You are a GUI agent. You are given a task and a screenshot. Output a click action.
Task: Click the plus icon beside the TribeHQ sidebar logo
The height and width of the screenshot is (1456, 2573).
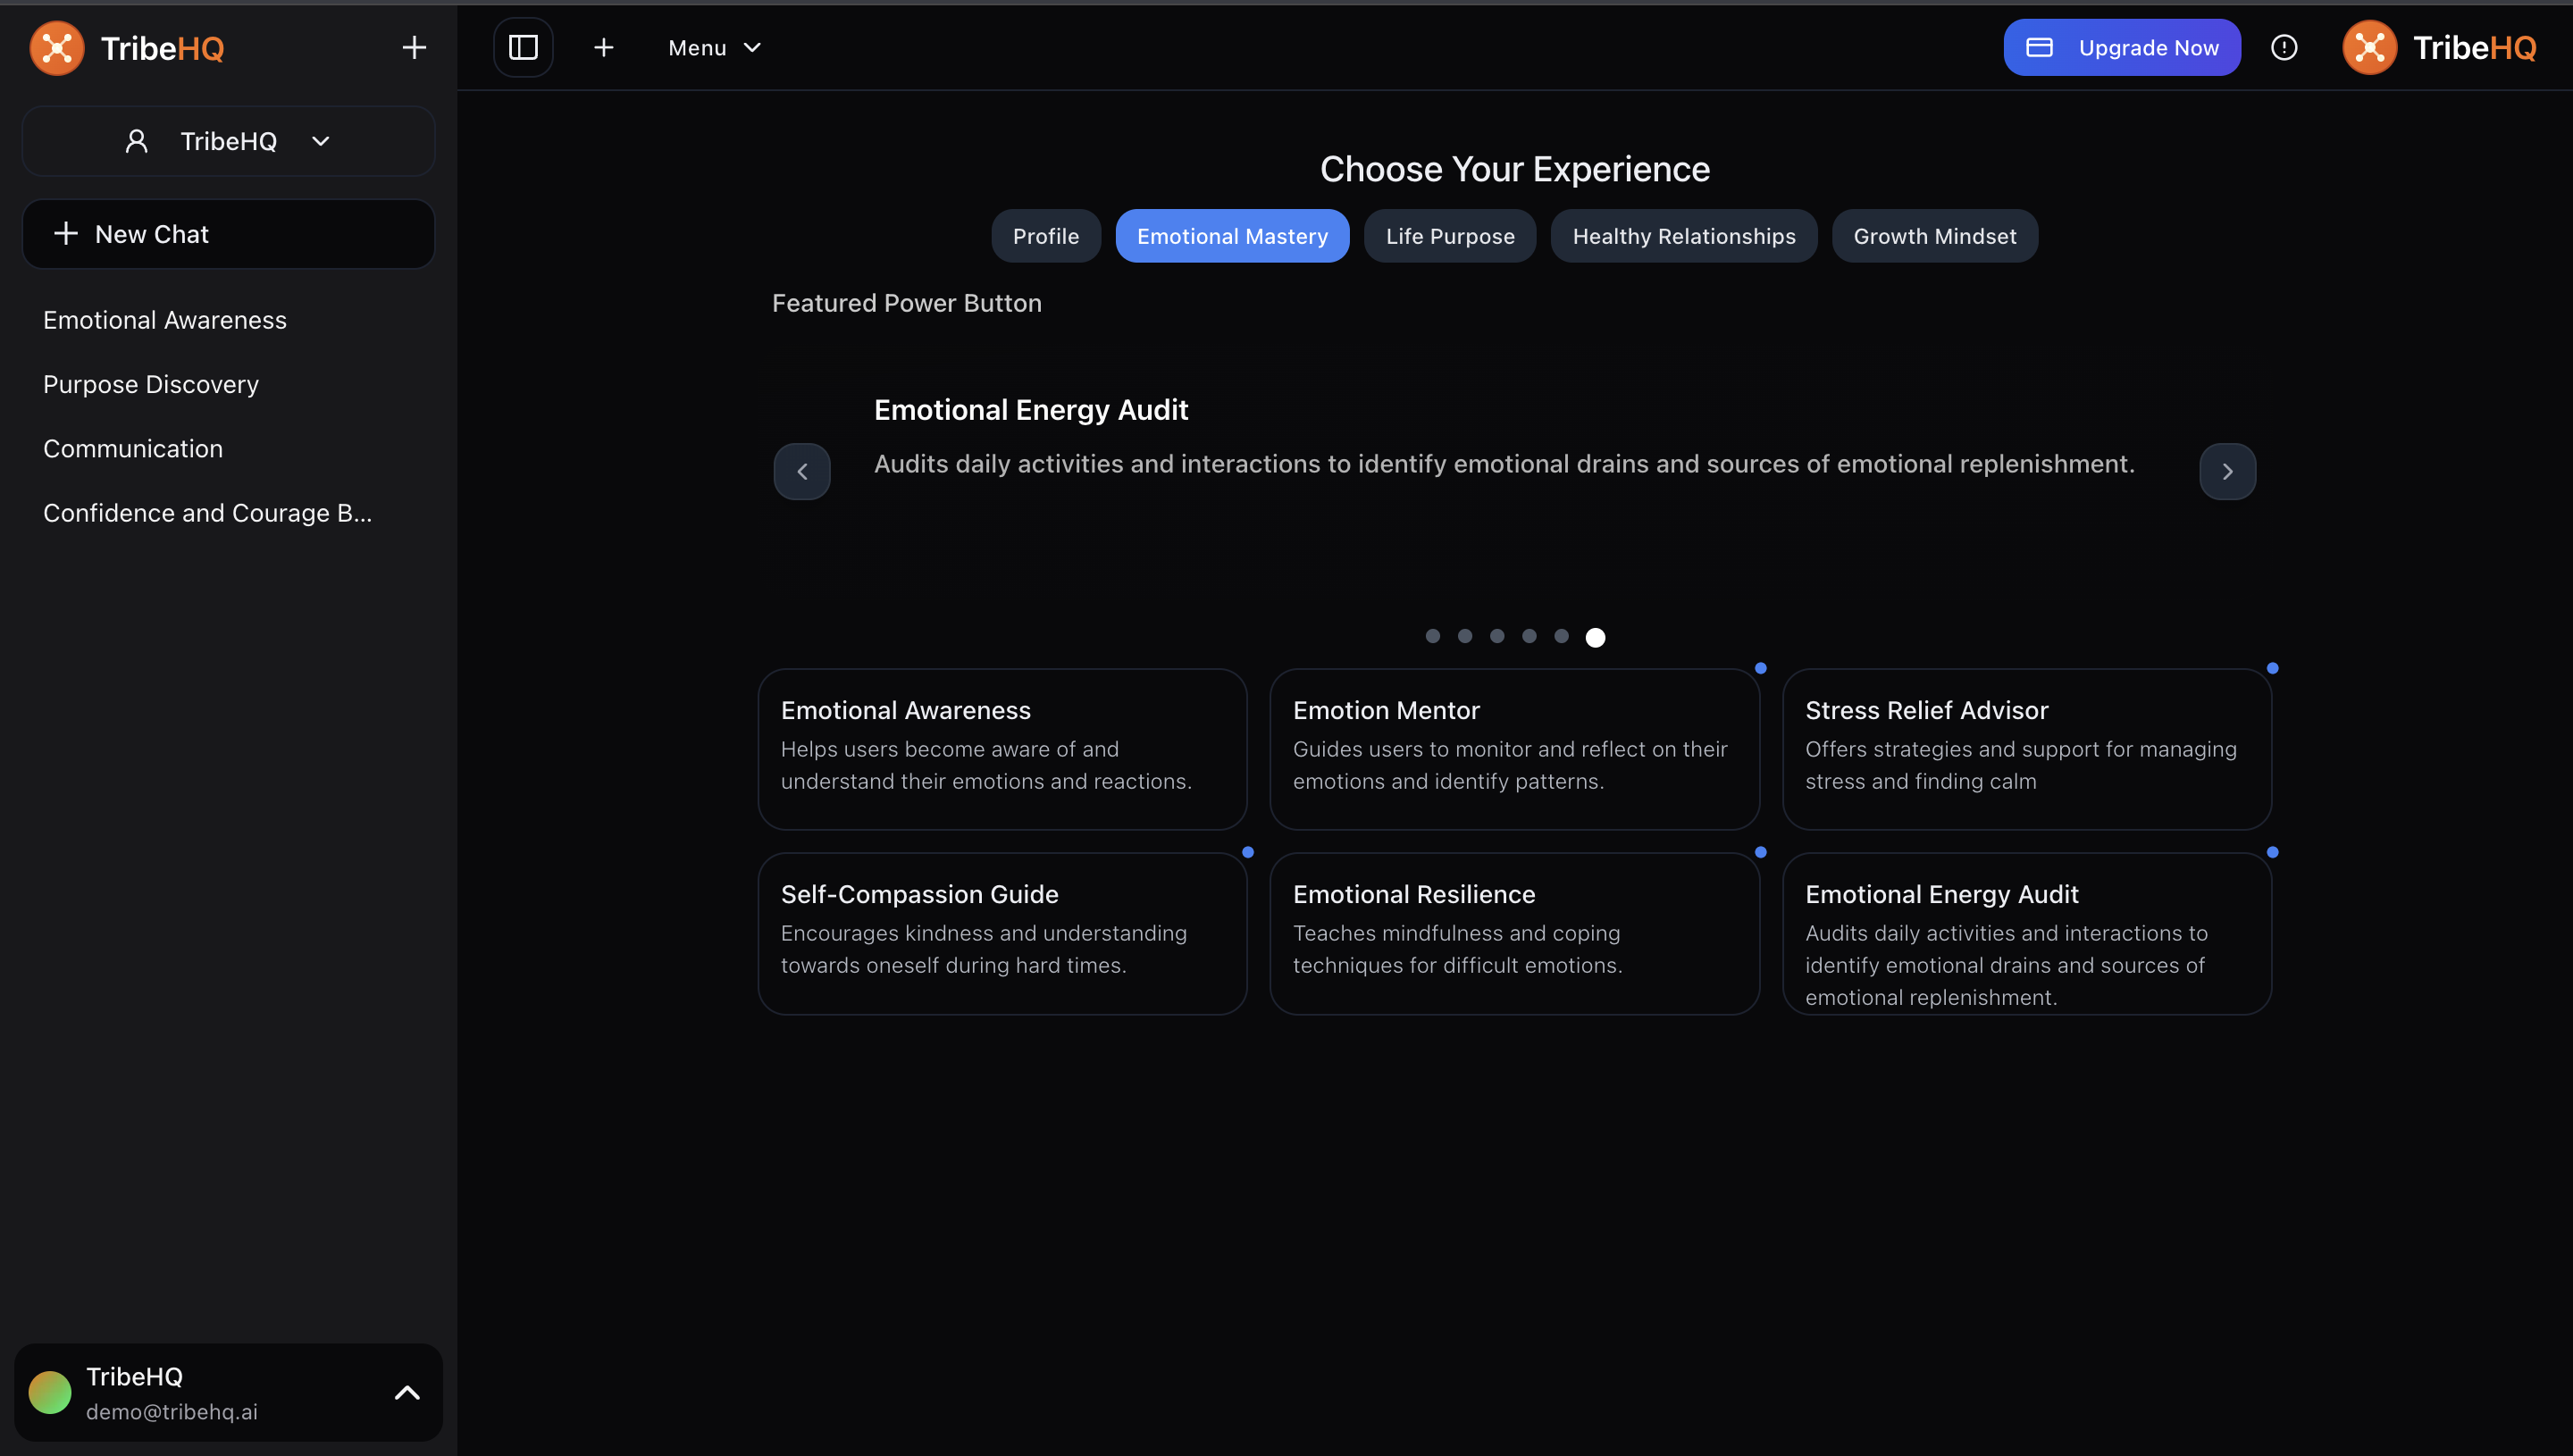coord(414,47)
